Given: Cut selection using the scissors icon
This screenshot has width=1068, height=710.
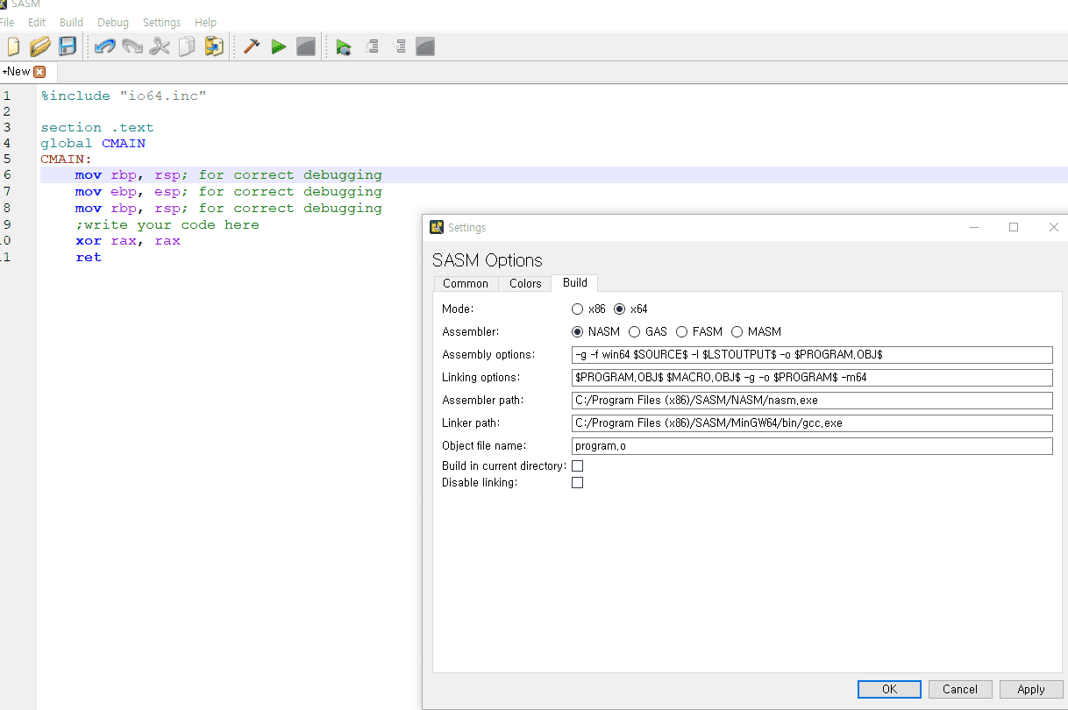Looking at the screenshot, I should 160,46.
